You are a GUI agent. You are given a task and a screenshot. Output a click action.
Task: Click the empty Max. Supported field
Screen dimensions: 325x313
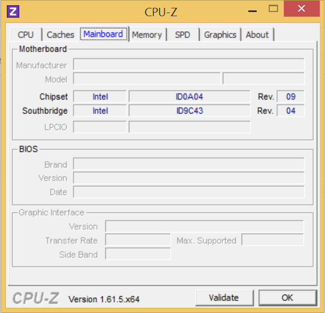click(272, 240)
